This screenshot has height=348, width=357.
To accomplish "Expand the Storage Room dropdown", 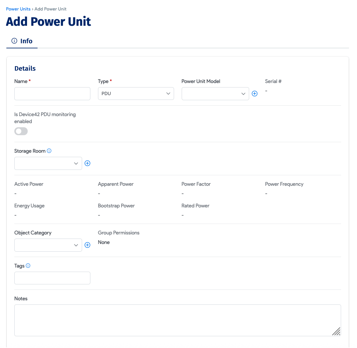I will pyautogui.click(x=48, y=163).
